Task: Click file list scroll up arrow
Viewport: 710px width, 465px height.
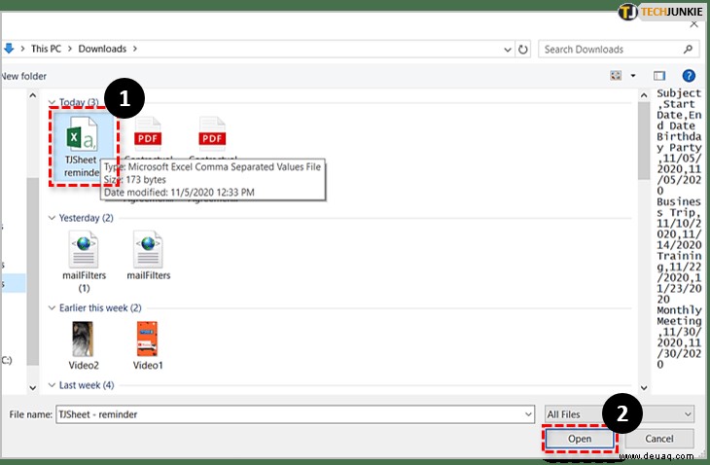Action: point(644,95)
